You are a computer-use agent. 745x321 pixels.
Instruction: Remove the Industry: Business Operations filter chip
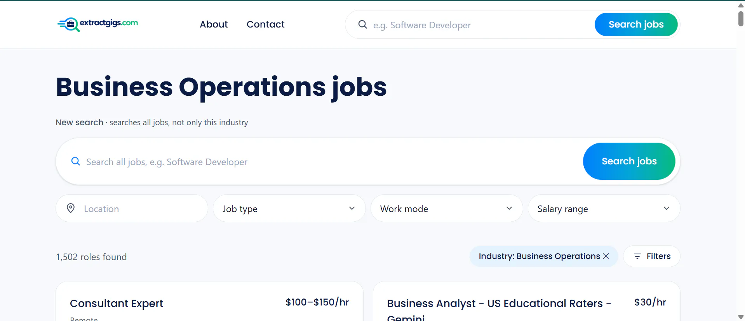click(606, 256)
